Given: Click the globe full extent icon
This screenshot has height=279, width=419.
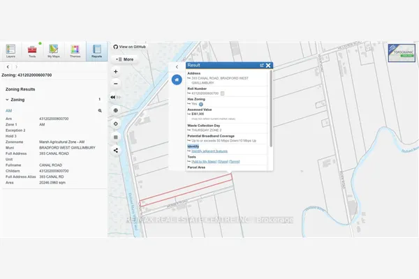Looking at the screenshot, I should click(116, 110).
